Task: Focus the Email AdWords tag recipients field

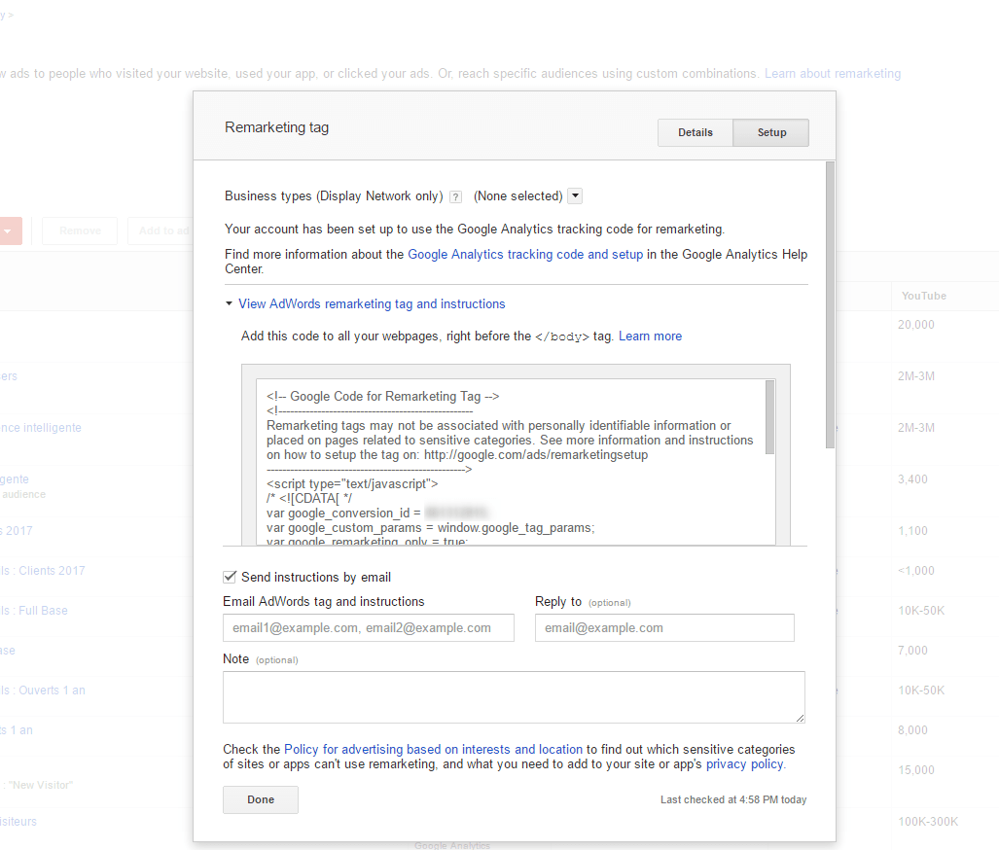Action: (x=369, y=627)
